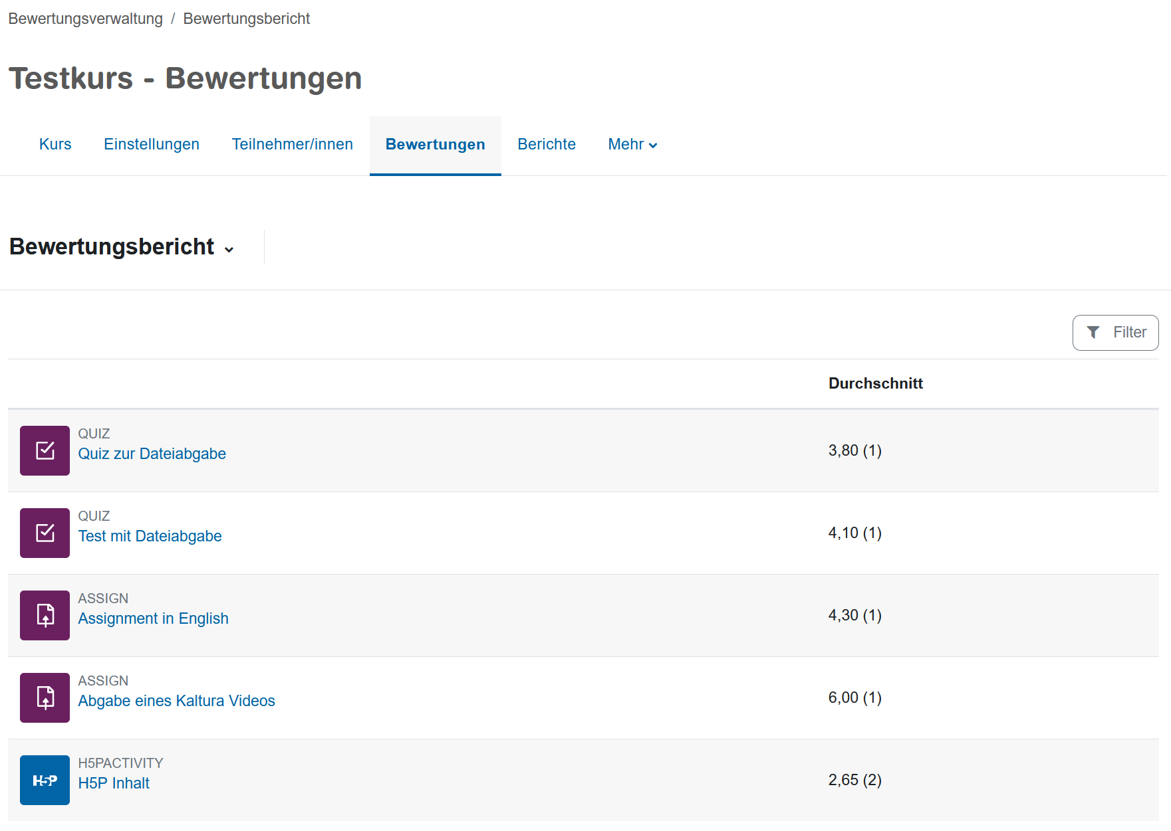Click the quiz icon for Test mit Dateiabgabe

[45, 533]
